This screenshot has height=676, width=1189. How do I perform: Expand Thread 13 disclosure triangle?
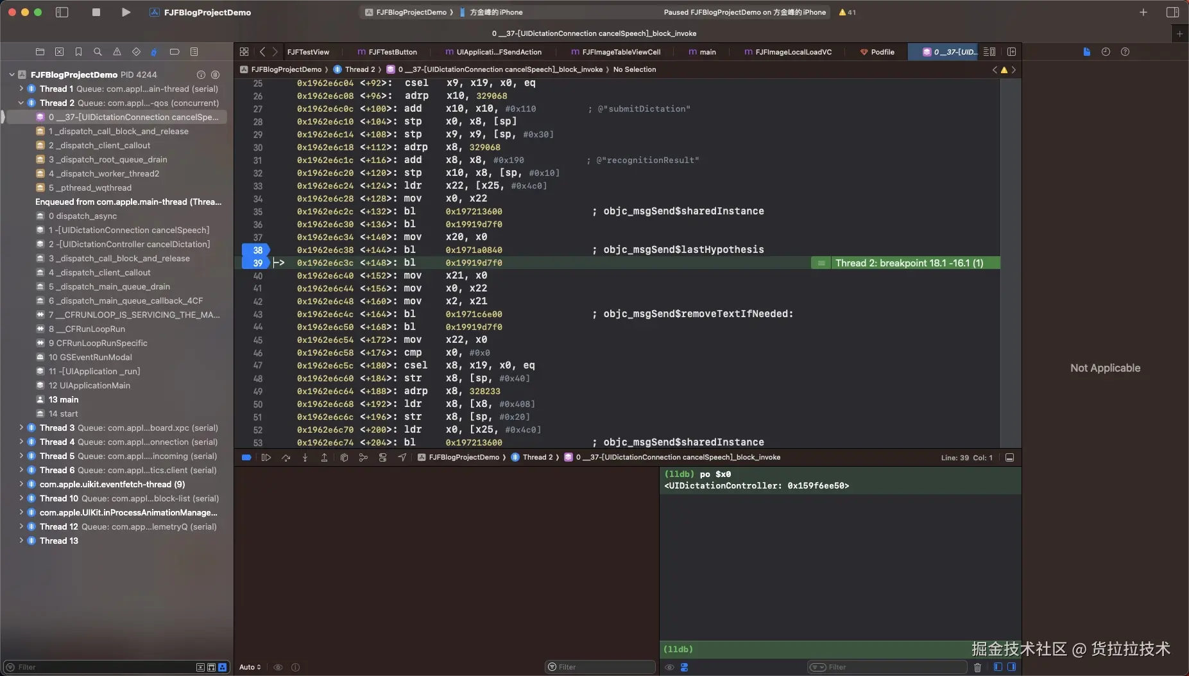click(21, 541)
